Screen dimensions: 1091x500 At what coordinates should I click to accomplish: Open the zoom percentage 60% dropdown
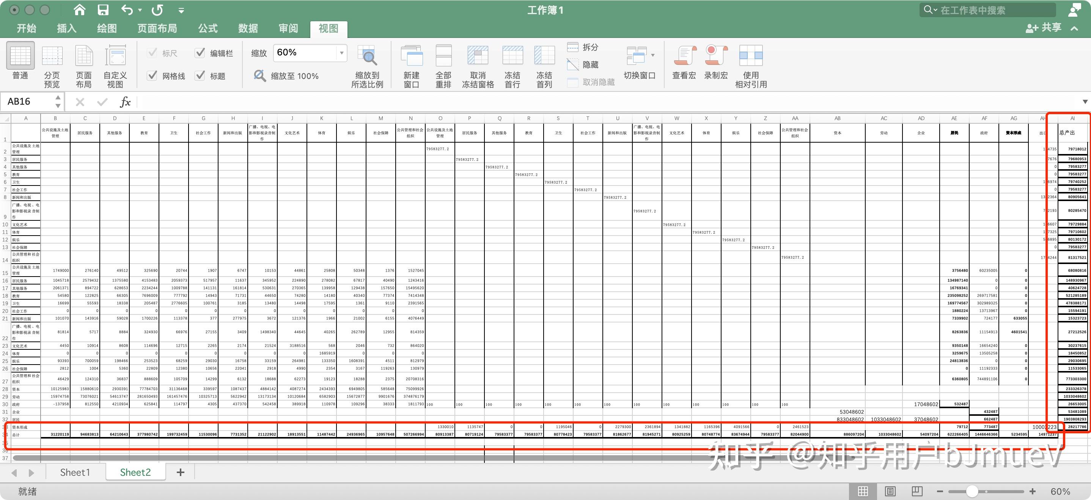click(x=341, y=53)
